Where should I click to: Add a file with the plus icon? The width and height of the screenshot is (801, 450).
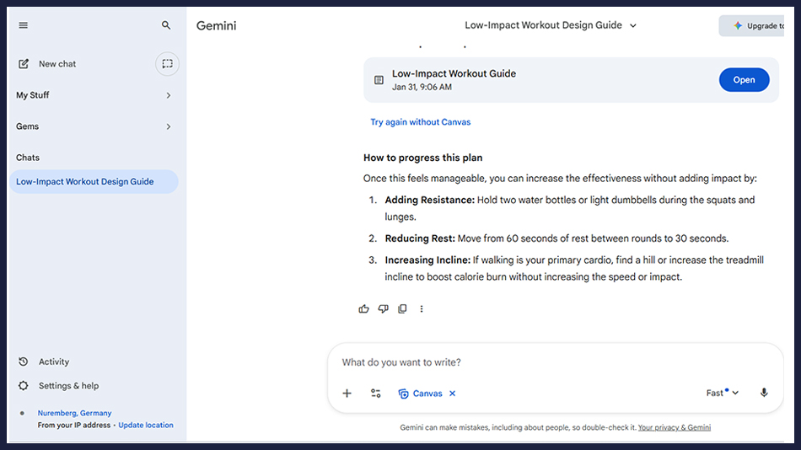click(x=347, y=394)
